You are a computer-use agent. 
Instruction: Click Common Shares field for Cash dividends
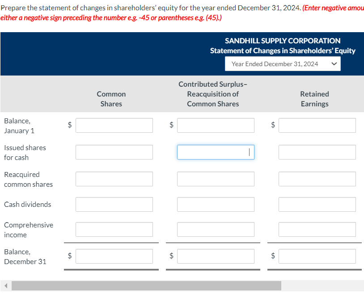114,205
